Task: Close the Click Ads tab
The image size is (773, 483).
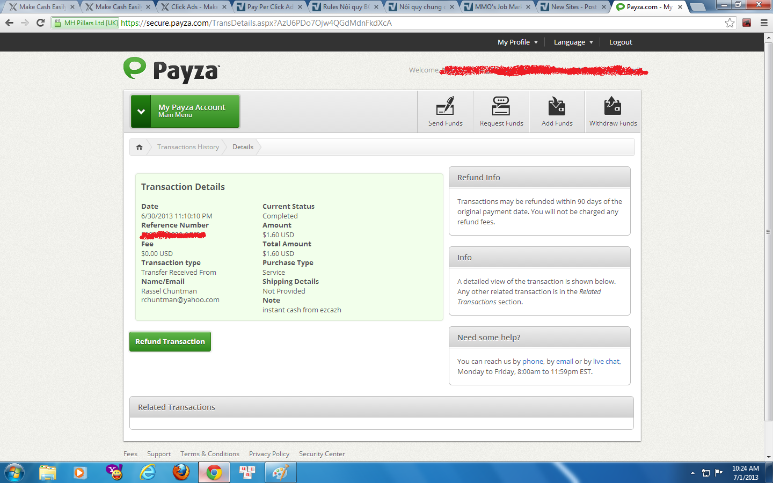Action: point(224,7)
